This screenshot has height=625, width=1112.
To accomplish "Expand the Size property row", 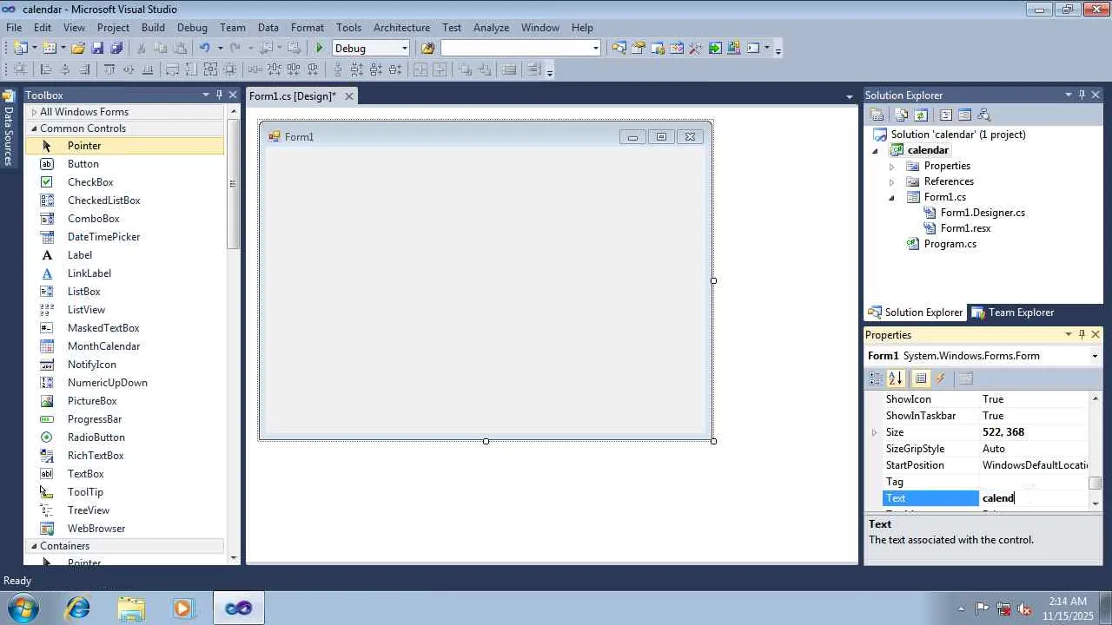I will [875, 432].
